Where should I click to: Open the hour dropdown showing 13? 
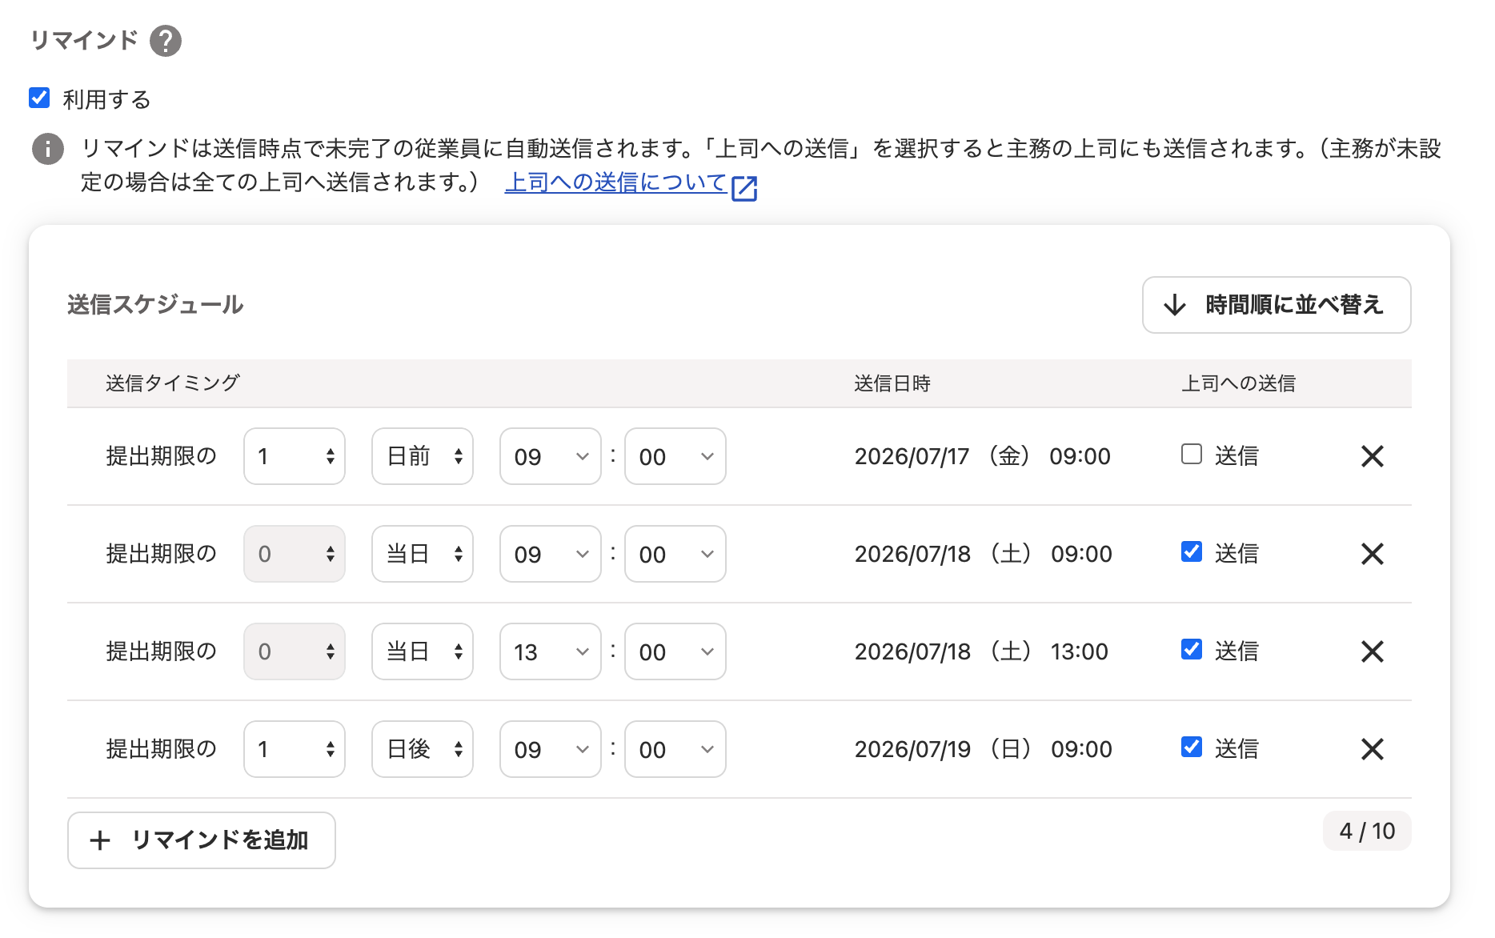point(551,651)
